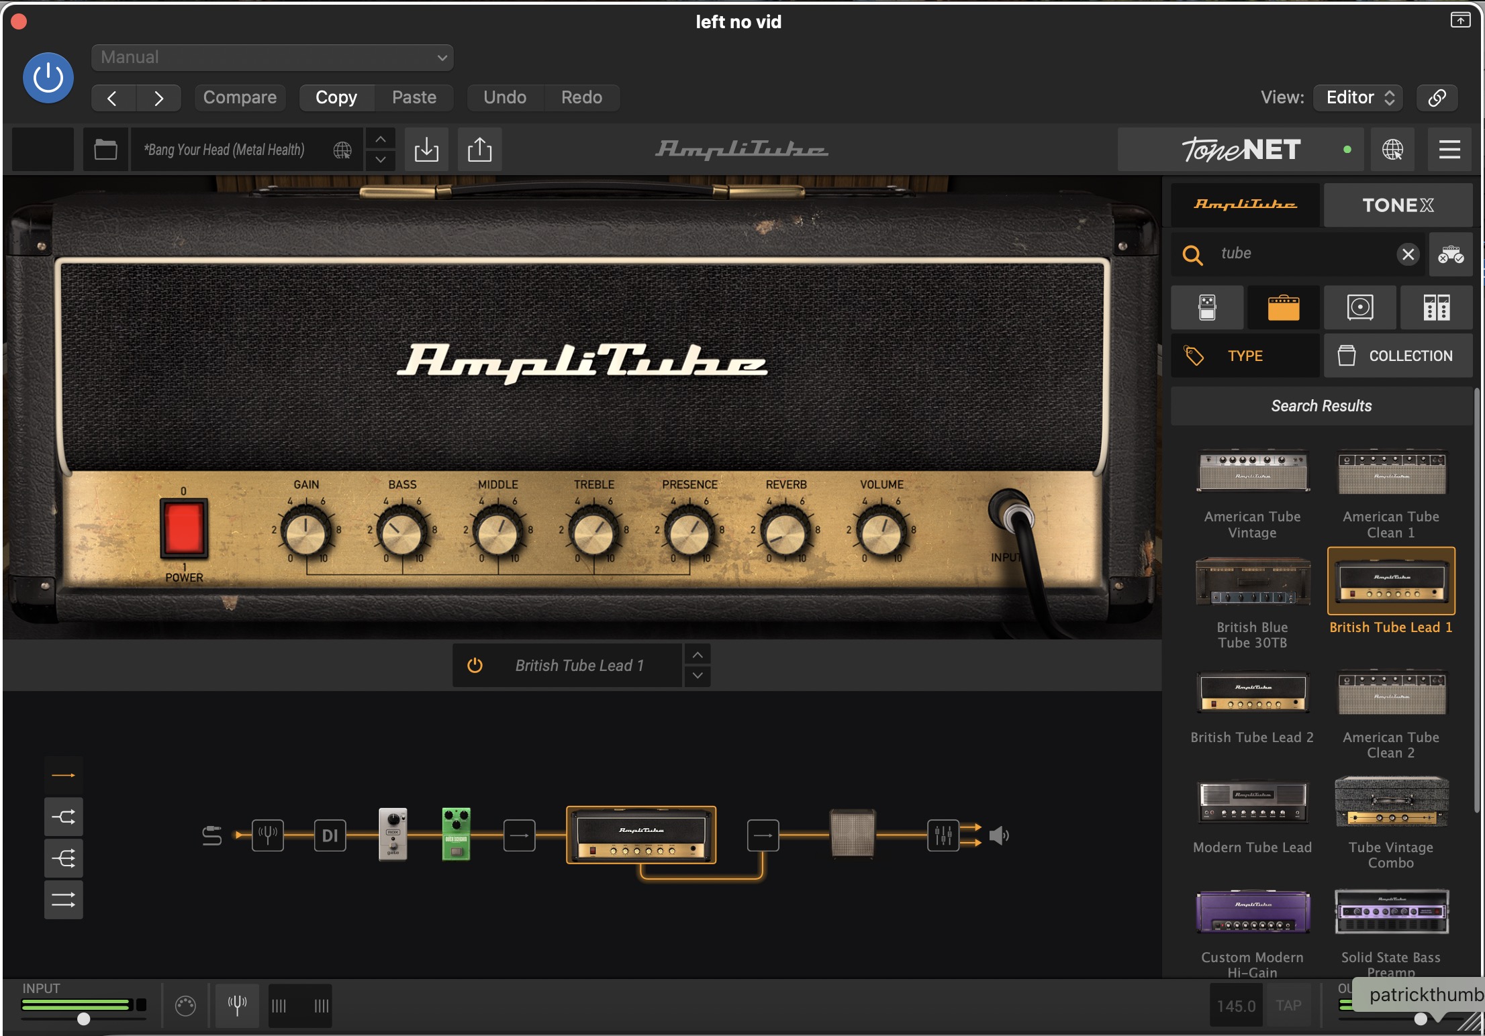Click the Compare button
The height and width of the screenshot is (1036, 1485).
click(240, 97)
